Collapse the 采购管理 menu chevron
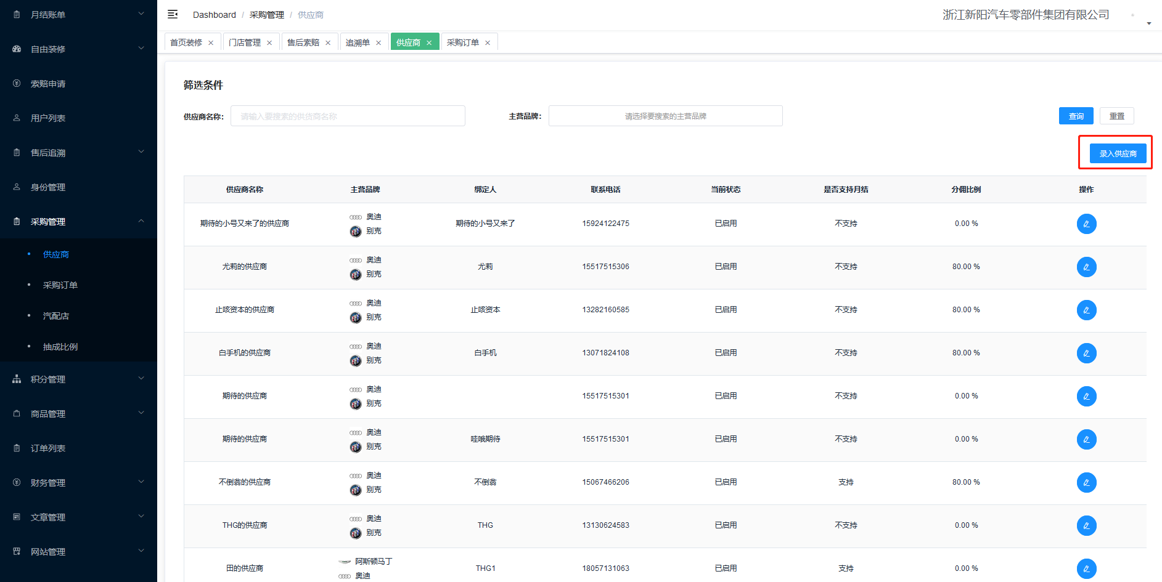The height and width of the screenshot is (582, 1162). [x=141, y=220]
